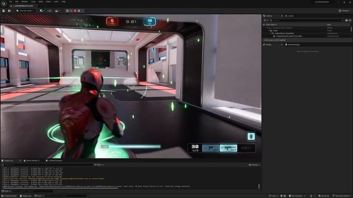Switch to the World Settings tab

292,45
